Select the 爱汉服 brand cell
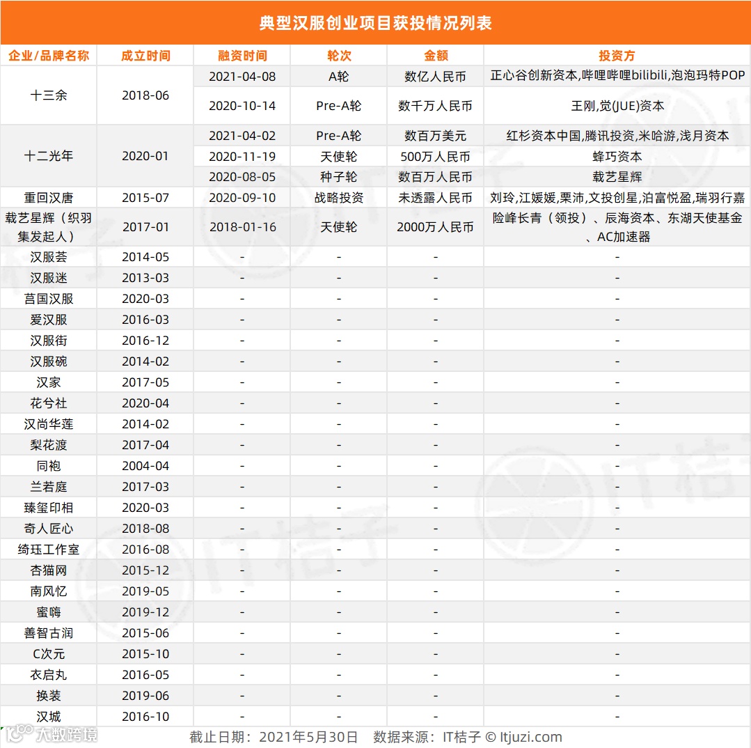The image size is (751, 748). coord(49,320)
